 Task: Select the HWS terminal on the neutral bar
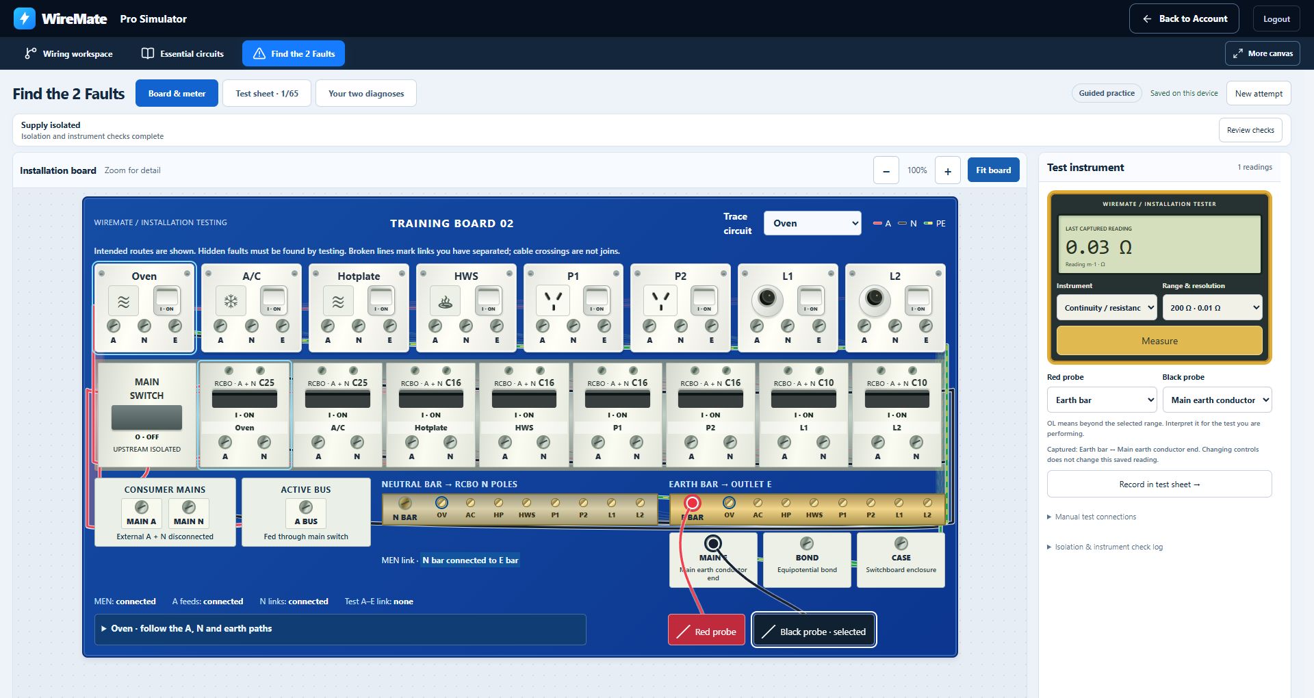click(527, 503)
